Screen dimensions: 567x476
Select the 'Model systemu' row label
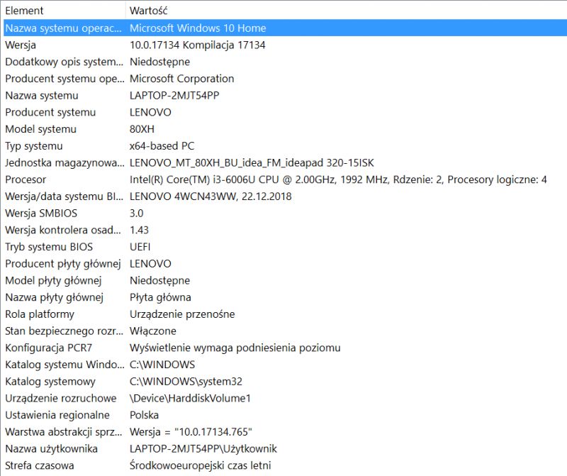click(41, 129)
